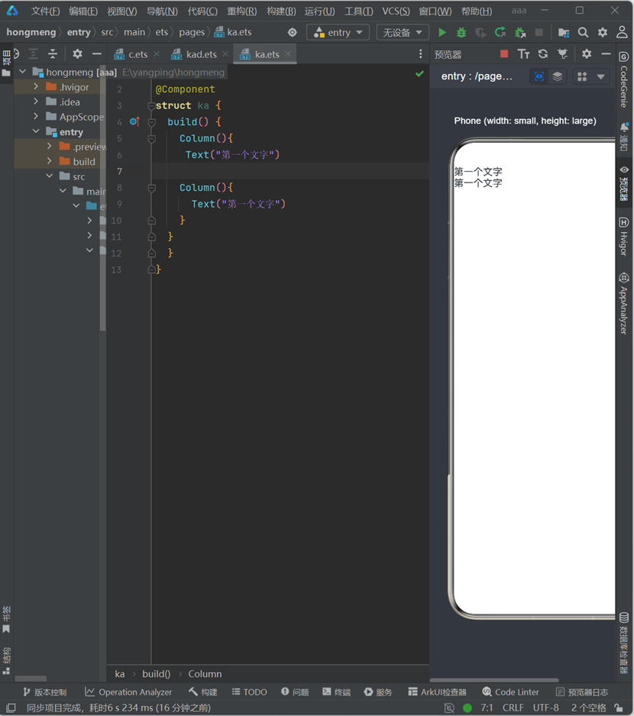Open project tree settings gear

pyautogui.click(x=77, y=54)
